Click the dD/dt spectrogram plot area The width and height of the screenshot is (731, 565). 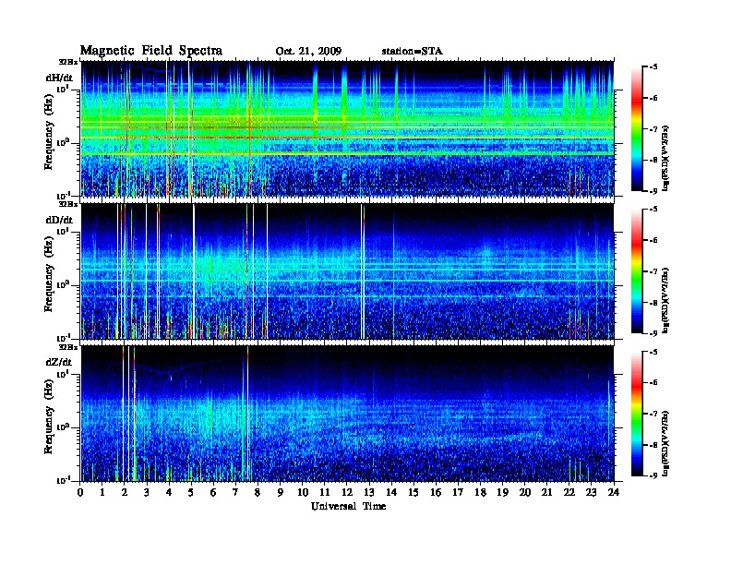[348, 271]
